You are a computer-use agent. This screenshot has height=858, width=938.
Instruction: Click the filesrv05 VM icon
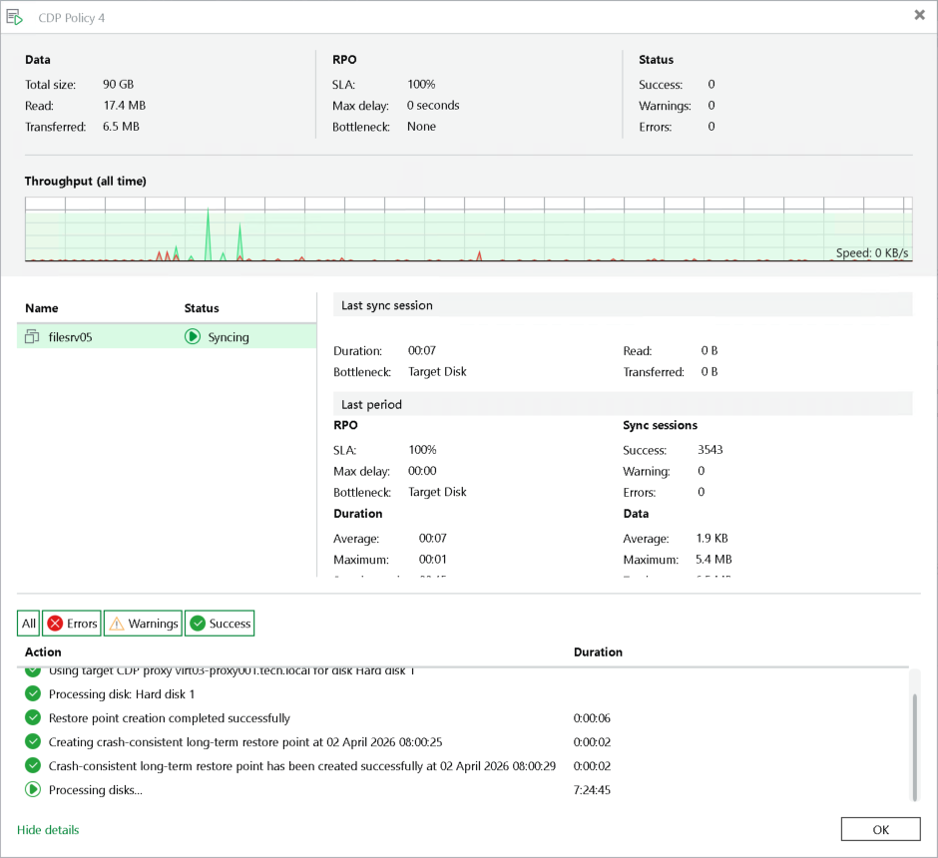32,336
